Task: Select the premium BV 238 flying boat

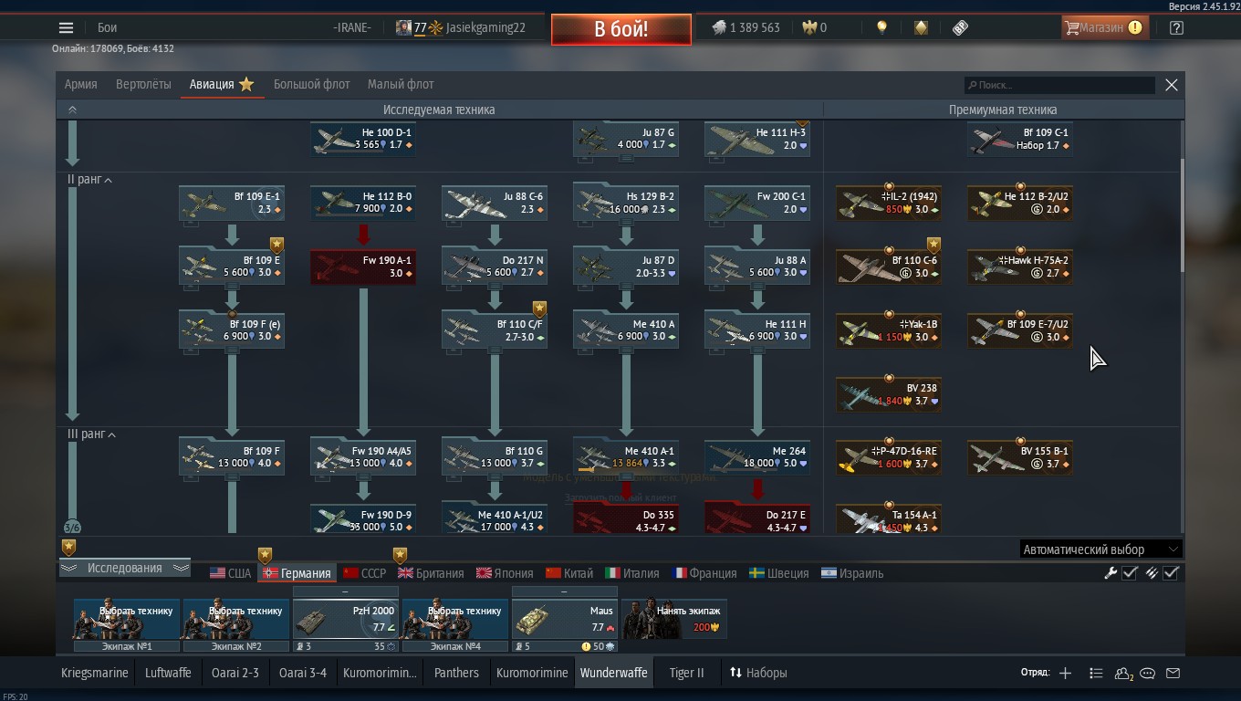Action: [x=889, y=394]
